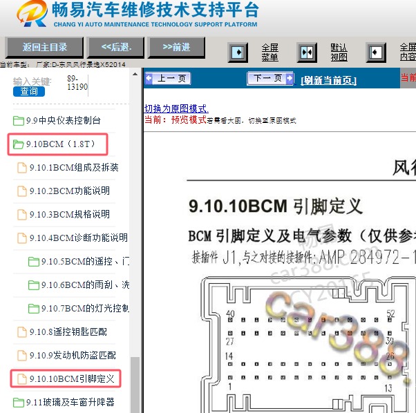
Task: Expand 9.10.5BCM的遥控 folder
Action: [x=85, y=261]
